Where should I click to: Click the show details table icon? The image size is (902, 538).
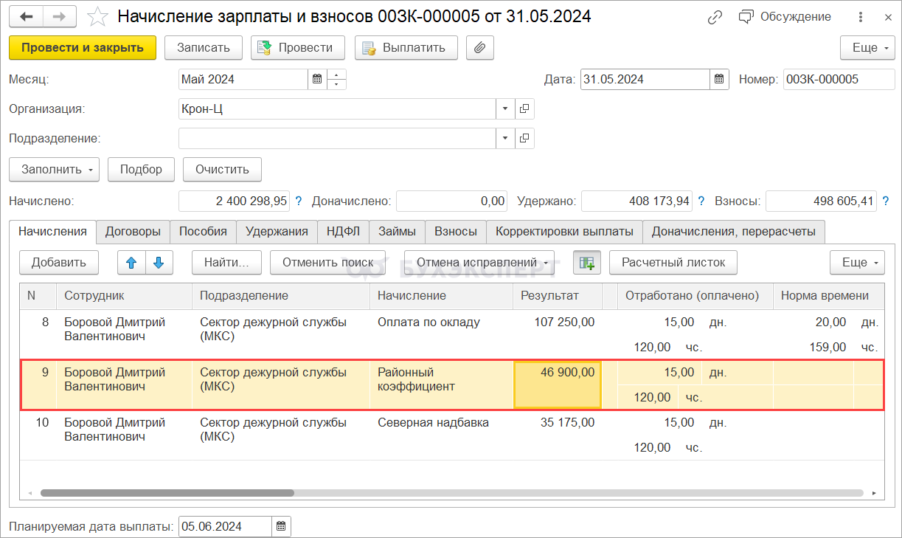[587, 262]
